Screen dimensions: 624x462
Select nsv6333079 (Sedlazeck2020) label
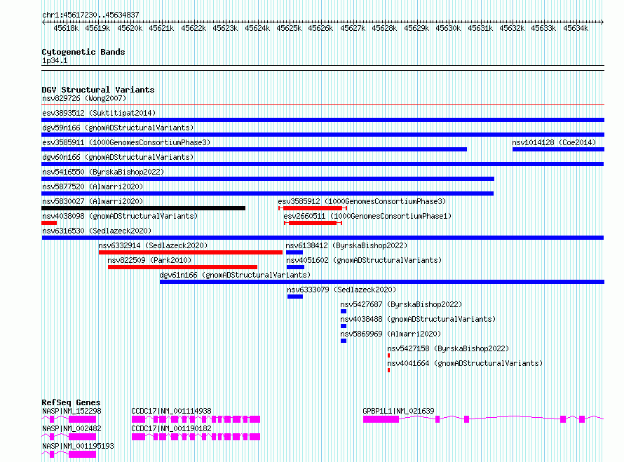click(x=341, y=290)
